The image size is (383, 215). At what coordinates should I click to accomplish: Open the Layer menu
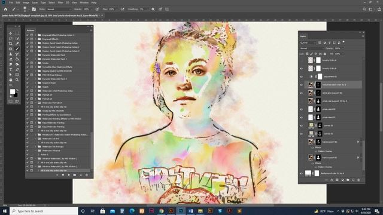(35, 2)
